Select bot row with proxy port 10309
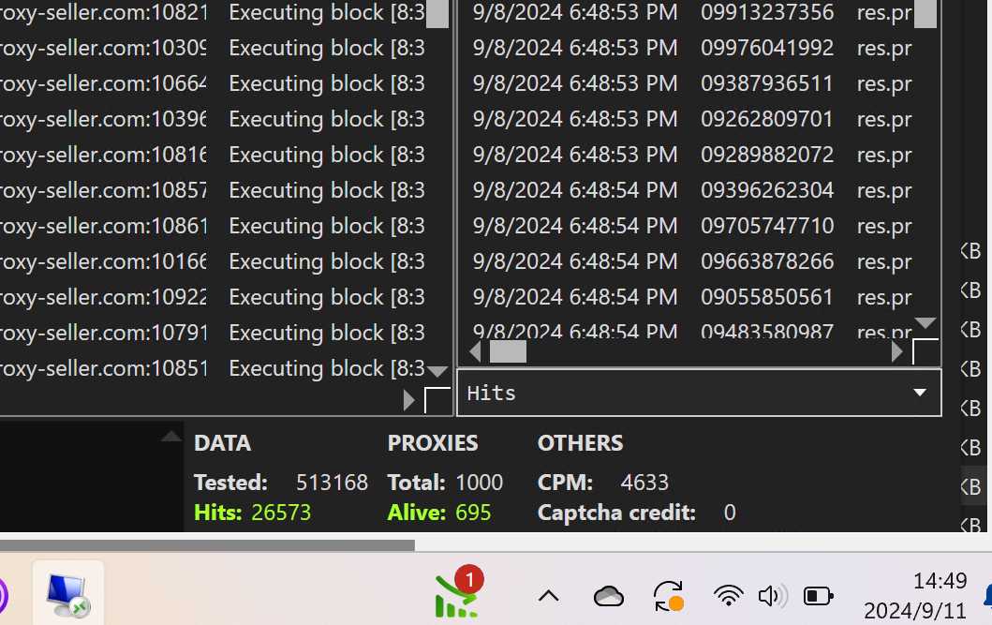Screen dimensions: 992x625 (213, 48)
